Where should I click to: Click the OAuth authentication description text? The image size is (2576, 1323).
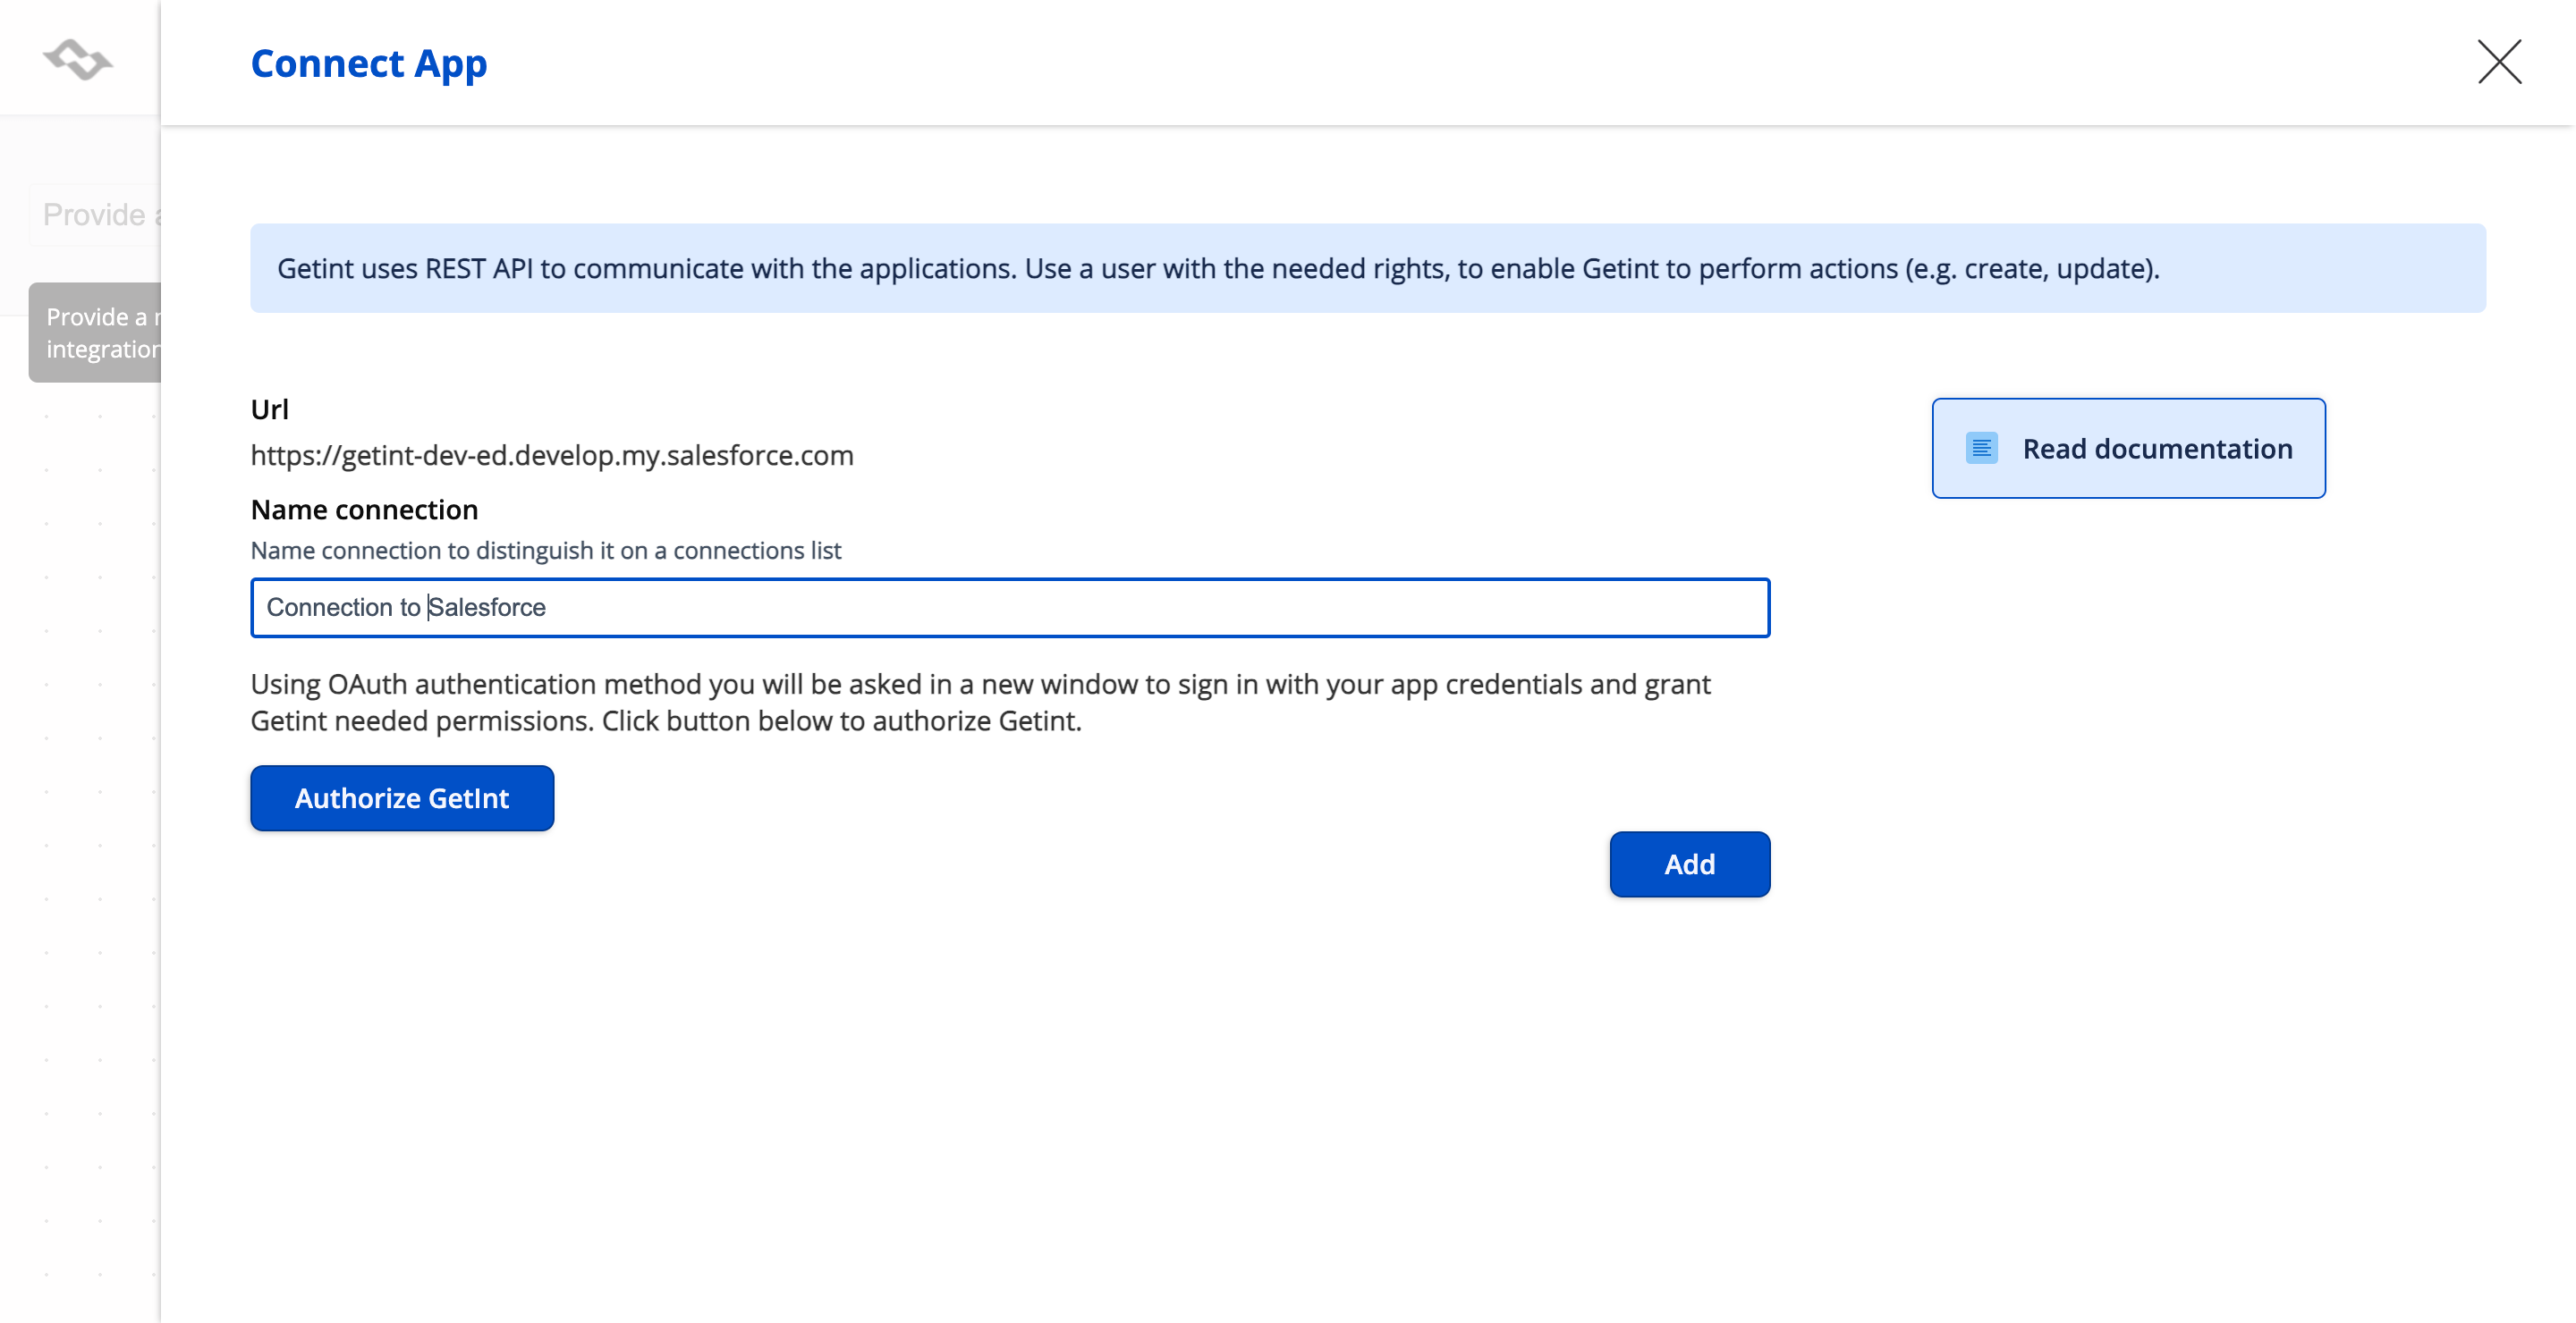[980, 703]
